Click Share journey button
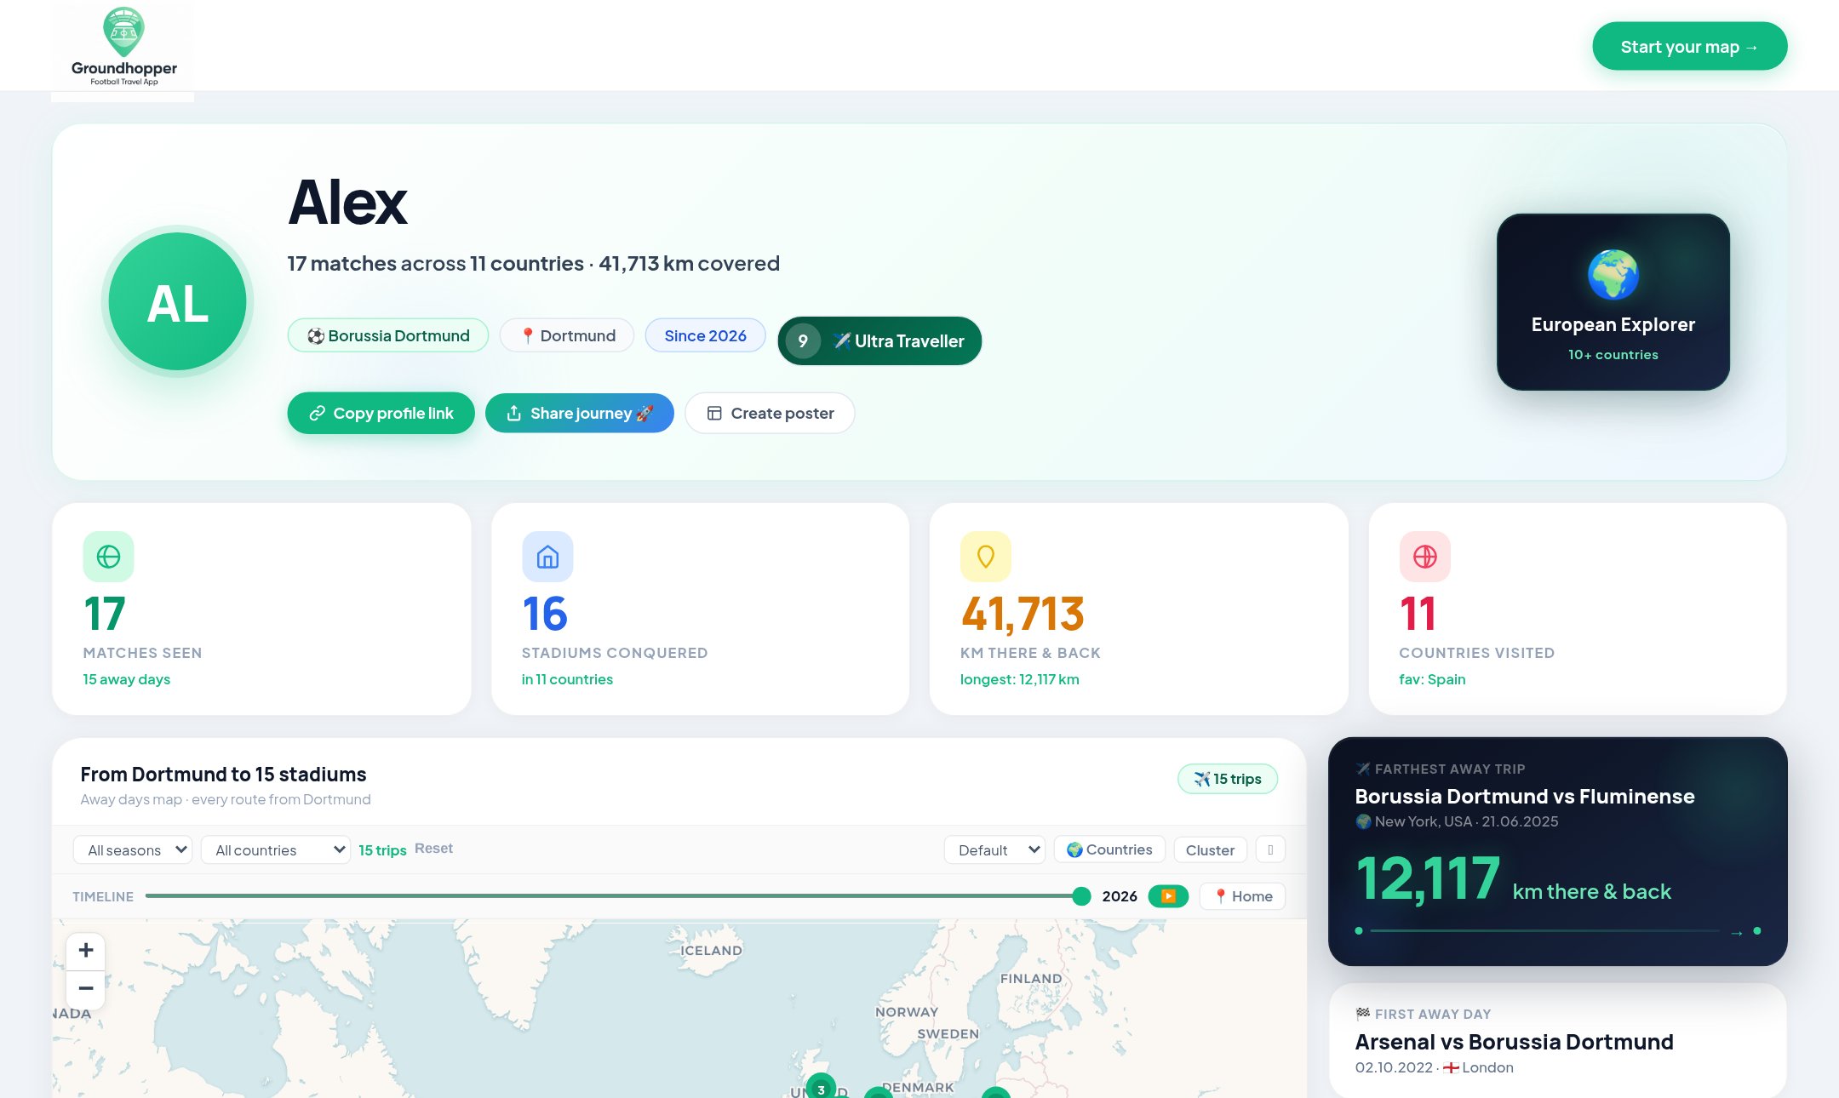The image size is (1839, 1098). pos(580,413)
